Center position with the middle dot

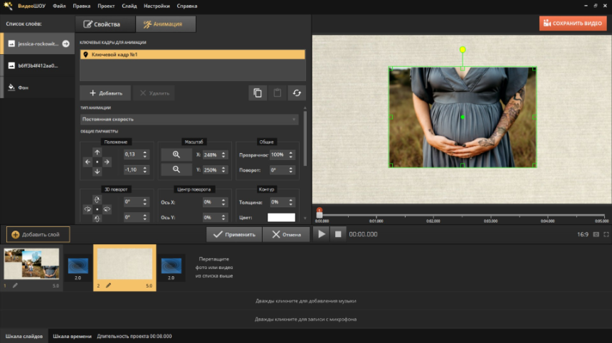97,162
